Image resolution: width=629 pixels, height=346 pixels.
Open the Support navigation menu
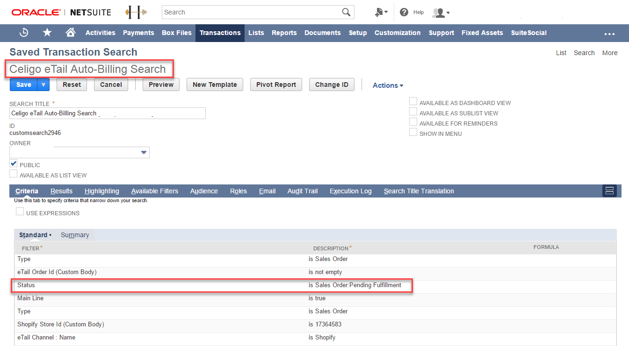(x=441, y=33)
